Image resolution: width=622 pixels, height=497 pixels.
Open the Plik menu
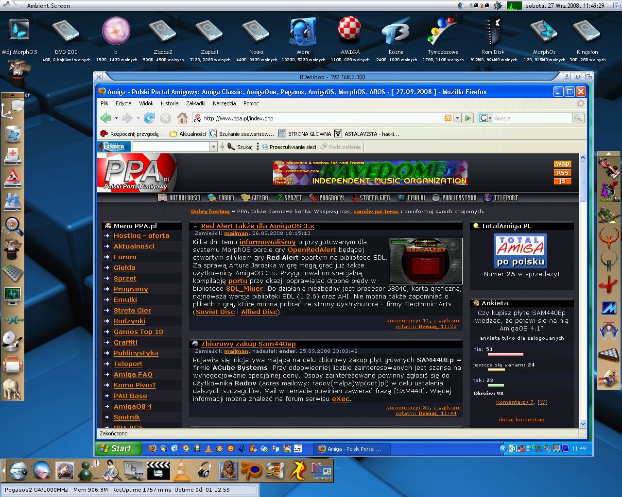[104, 103]
